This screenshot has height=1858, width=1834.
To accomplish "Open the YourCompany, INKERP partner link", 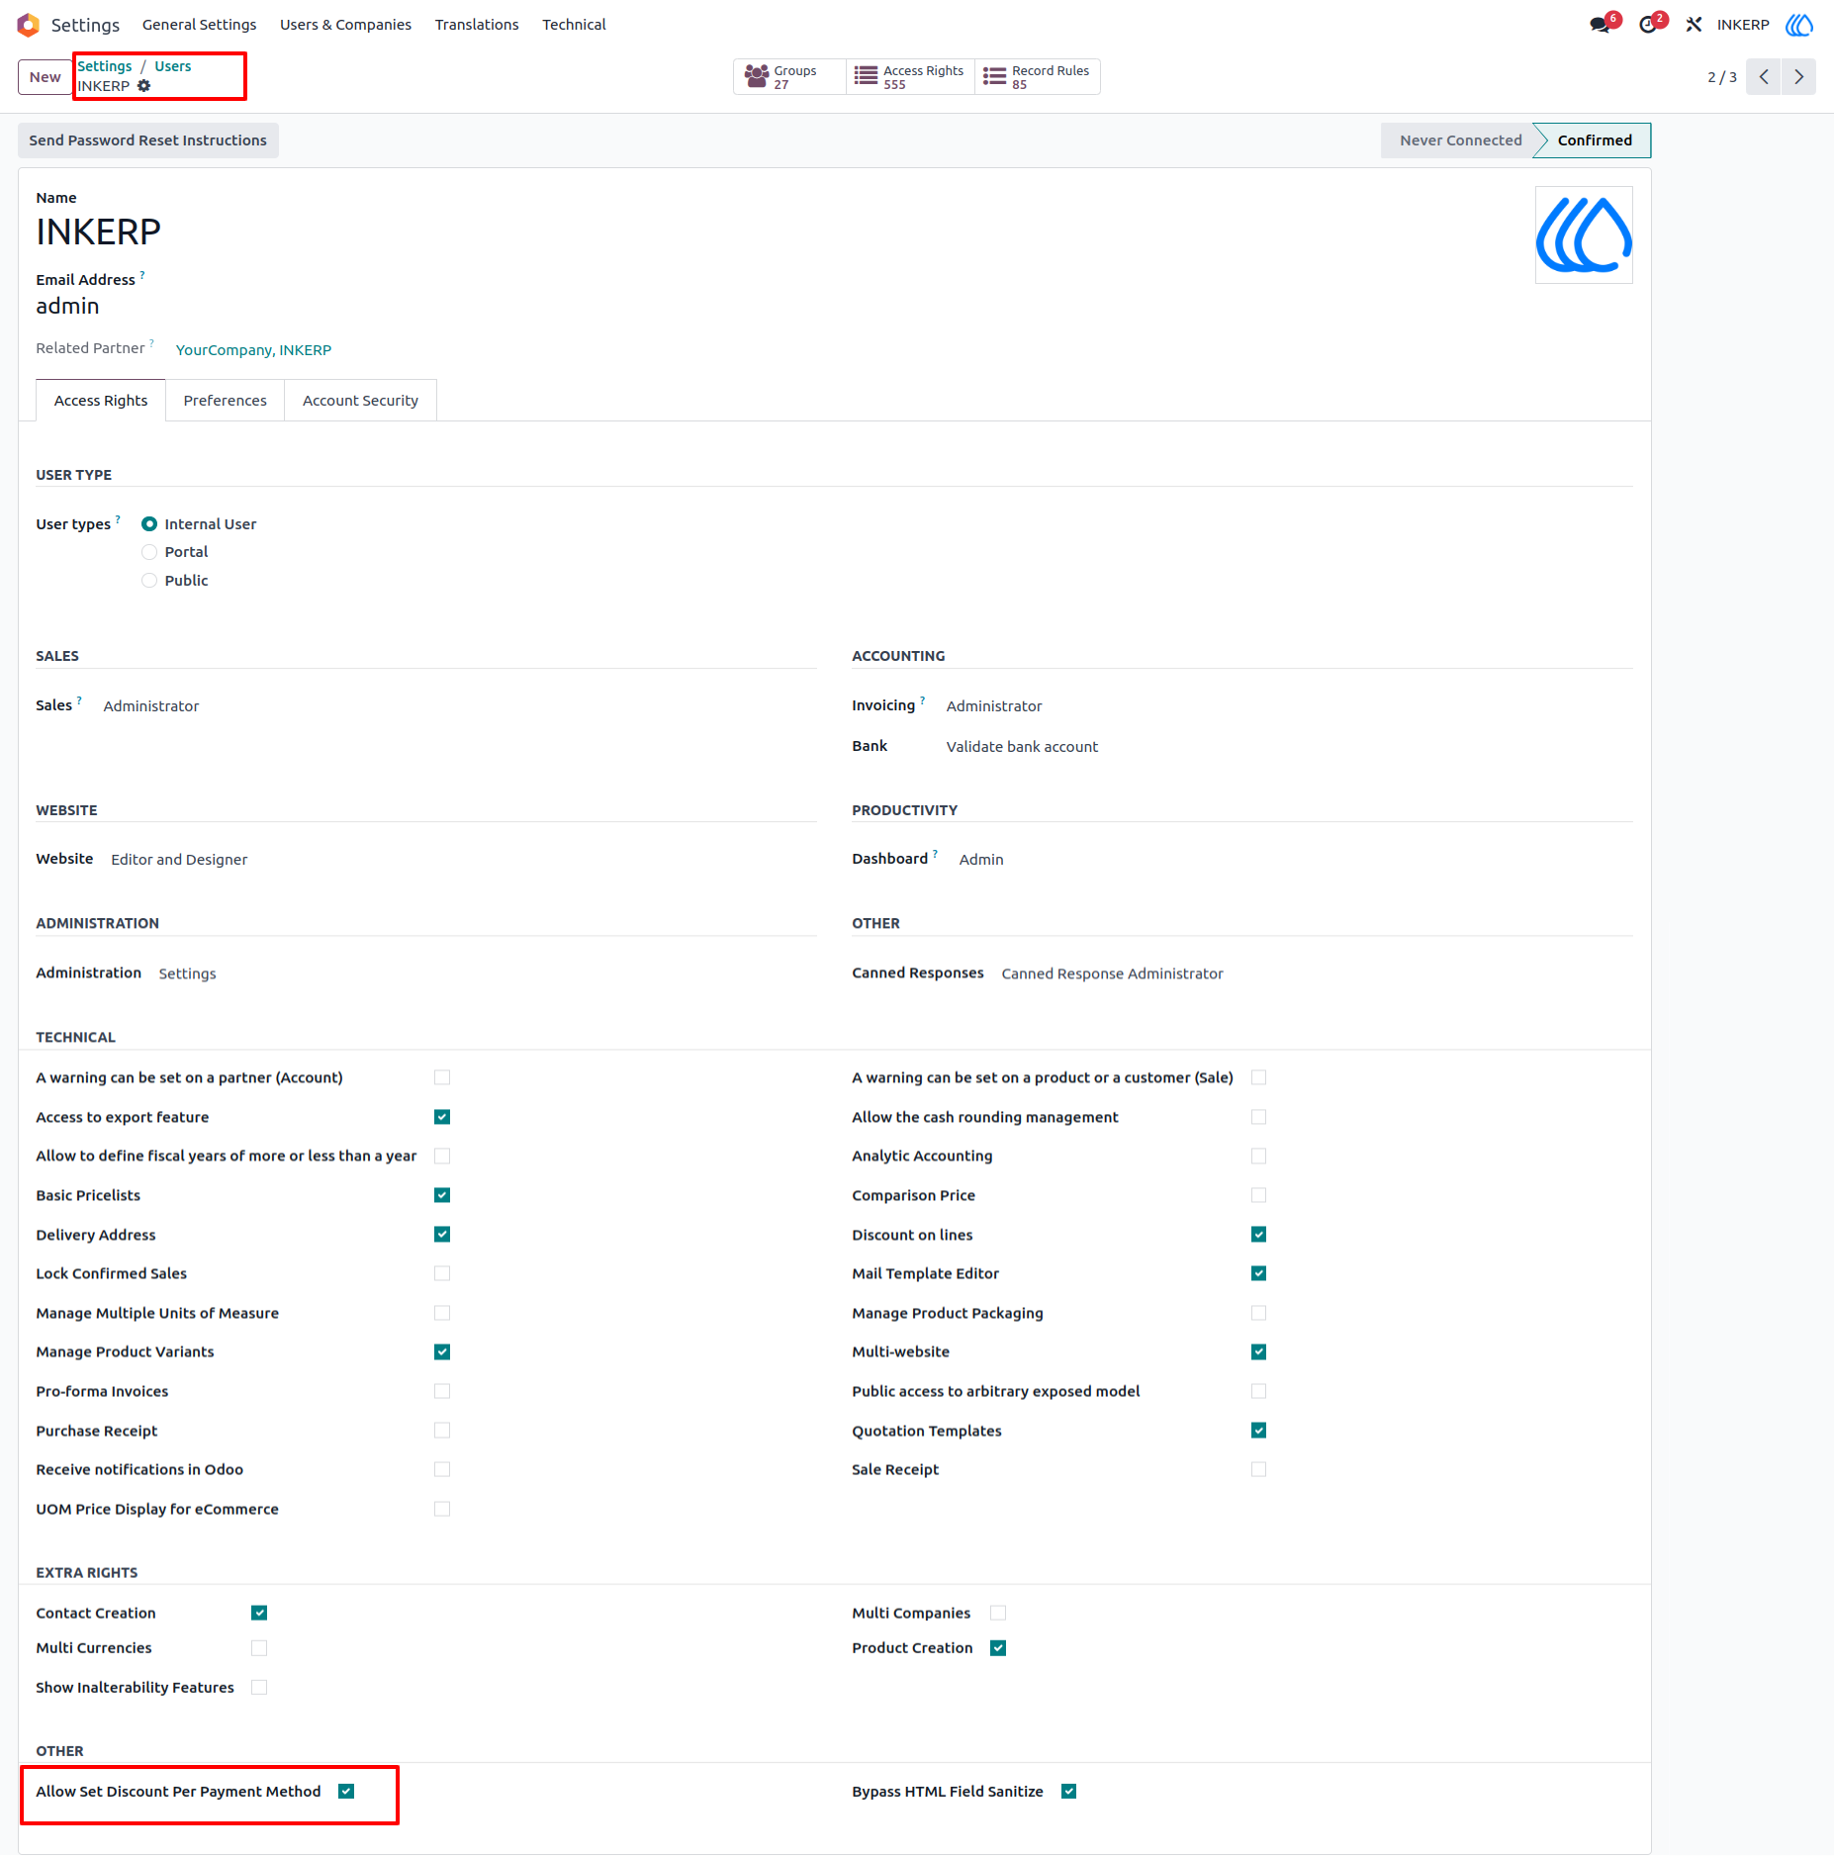I will [x=253, y=350].
